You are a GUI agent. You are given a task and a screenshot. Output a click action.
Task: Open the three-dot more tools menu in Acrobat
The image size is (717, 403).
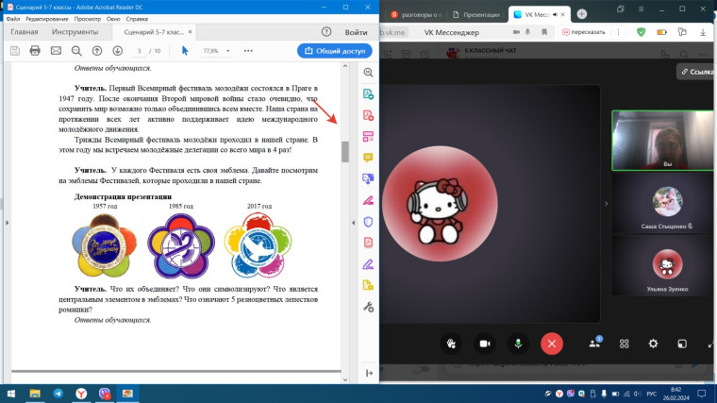[x=248, y=51]
